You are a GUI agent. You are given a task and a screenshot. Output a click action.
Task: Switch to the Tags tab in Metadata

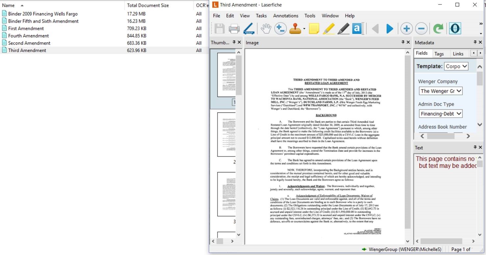click(x=439, y=54)
